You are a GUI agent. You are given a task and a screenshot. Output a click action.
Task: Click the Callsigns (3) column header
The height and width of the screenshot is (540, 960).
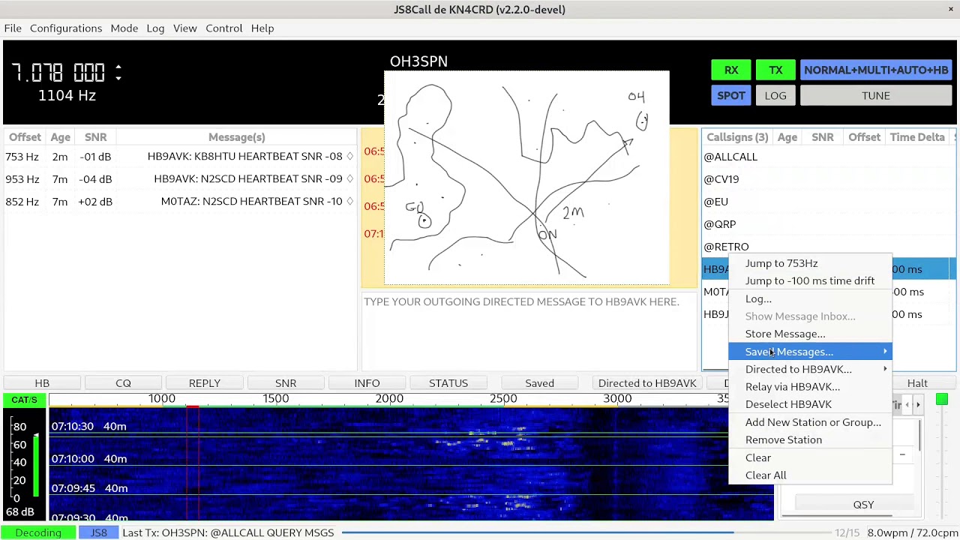(737, 137)
